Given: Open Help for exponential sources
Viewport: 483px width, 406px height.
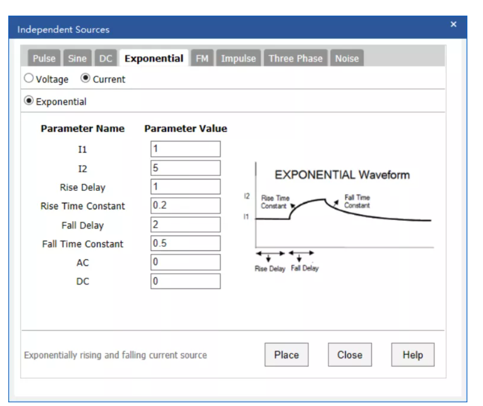Looking at the screenshot, I should 412,355.
